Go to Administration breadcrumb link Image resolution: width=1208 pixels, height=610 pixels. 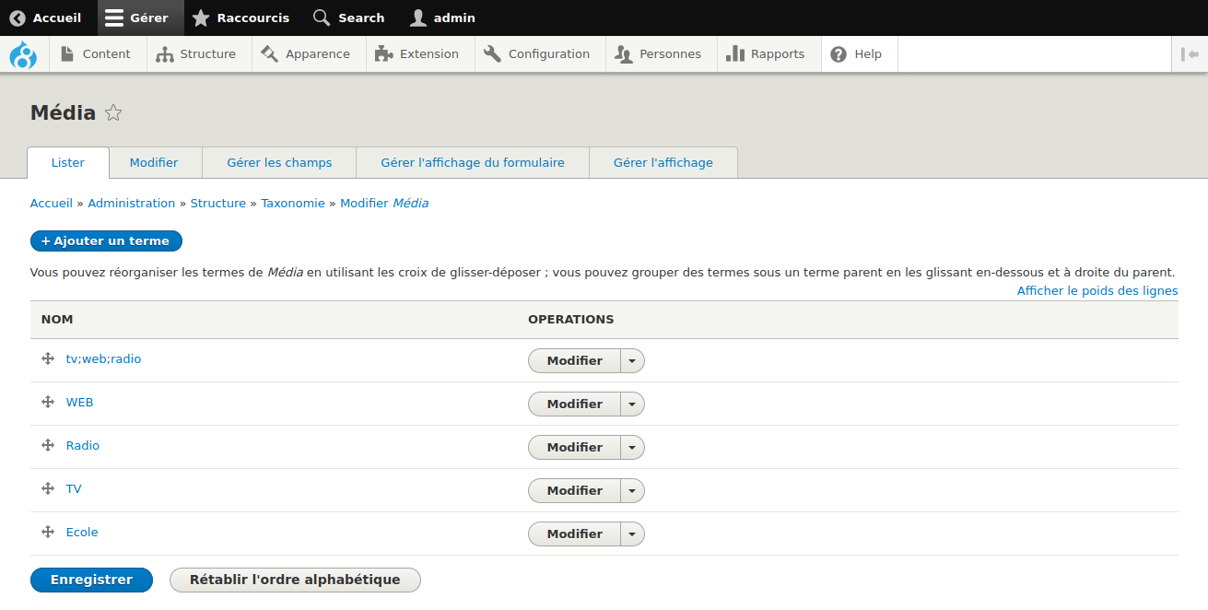pyautogui.click(x=132, y=204)
